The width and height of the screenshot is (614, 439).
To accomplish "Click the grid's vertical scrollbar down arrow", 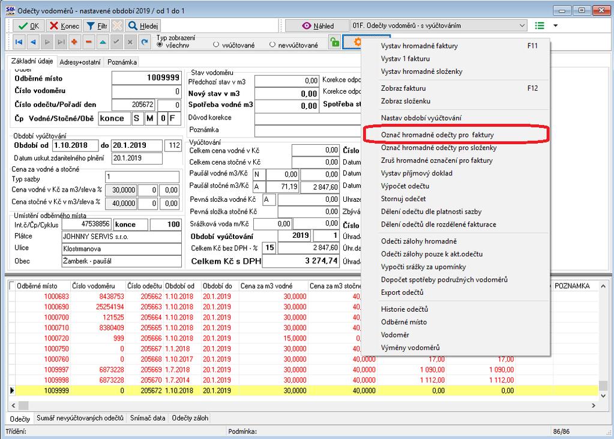I will pos(603,395).
